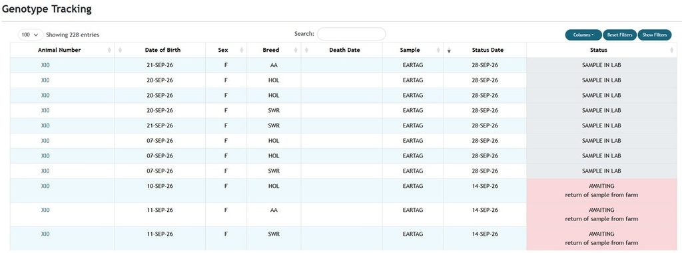Click the Genotype Tracking page heading
This screenshot has height=253, width=682.
(47, 9)
